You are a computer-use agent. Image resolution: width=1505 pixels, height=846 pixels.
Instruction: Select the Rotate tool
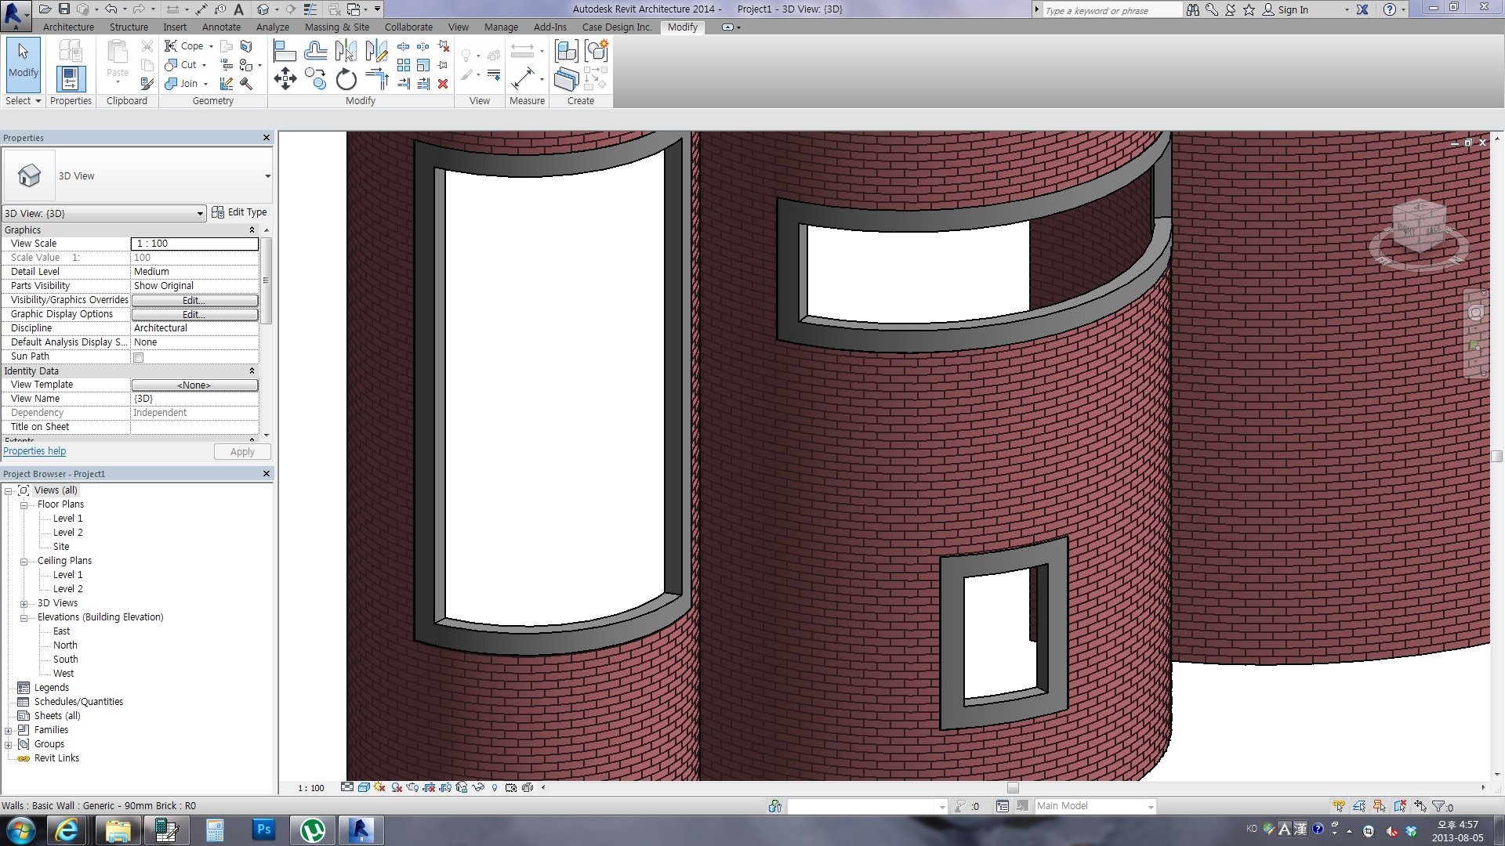(346, 79)
